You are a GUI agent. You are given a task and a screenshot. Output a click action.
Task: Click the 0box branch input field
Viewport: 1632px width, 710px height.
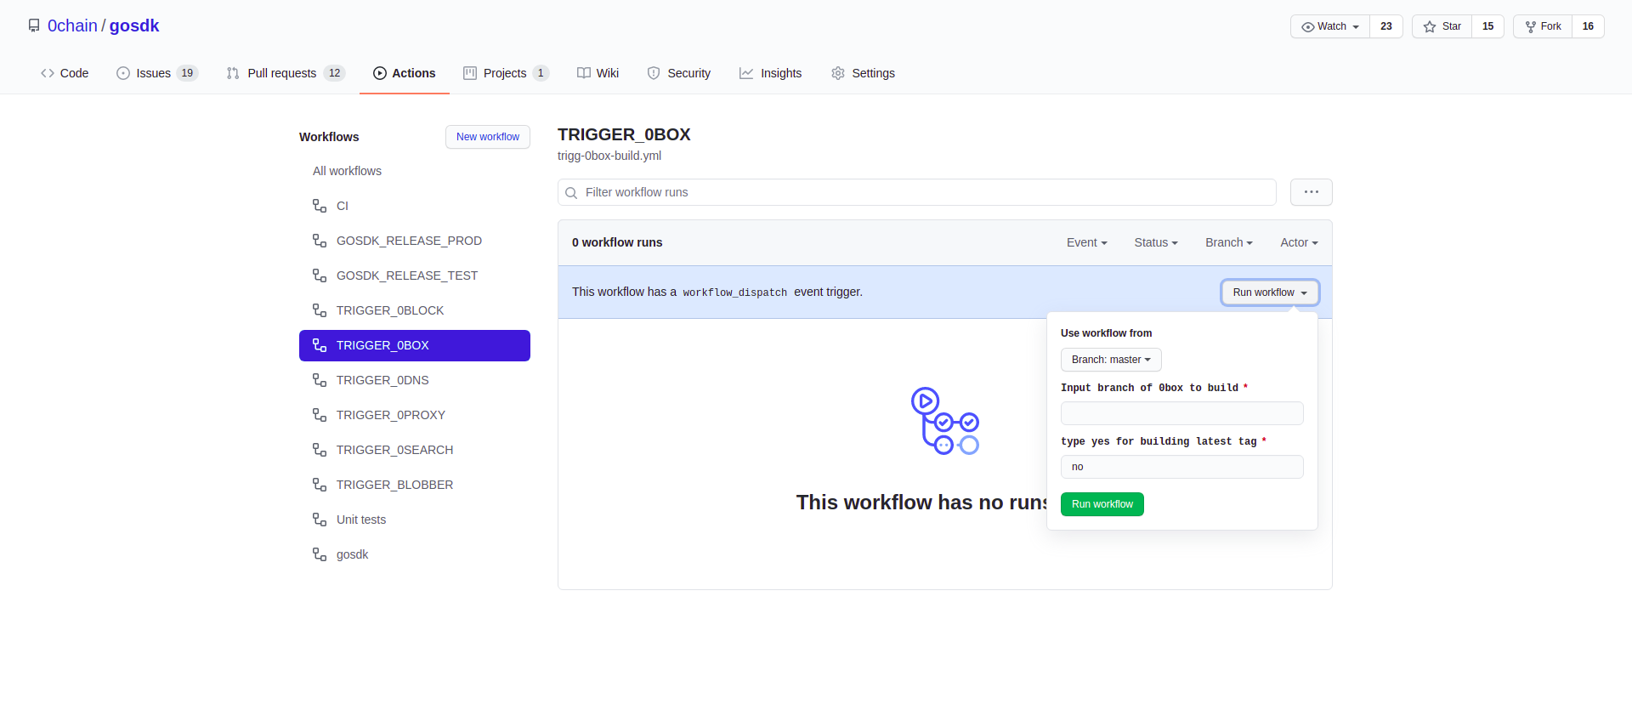click(x=1182, y=413)
